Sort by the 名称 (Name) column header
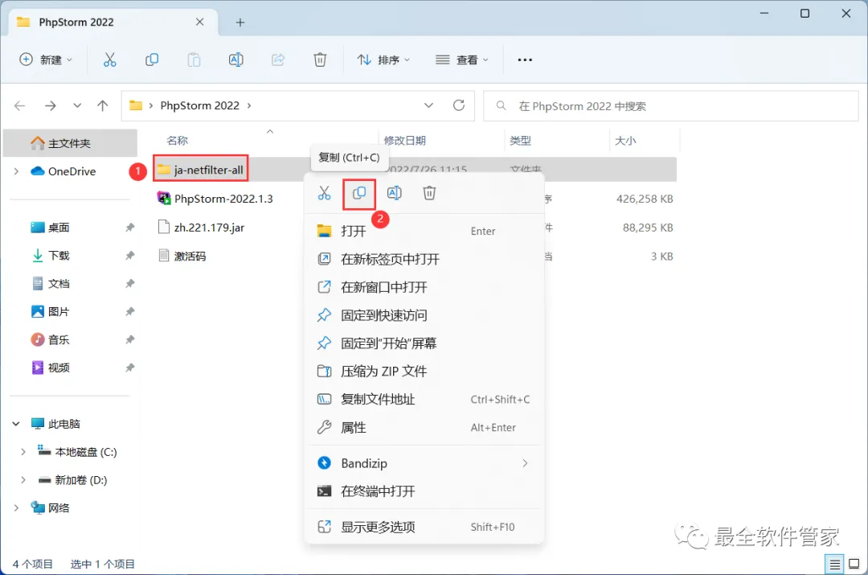 pos(177,141)
